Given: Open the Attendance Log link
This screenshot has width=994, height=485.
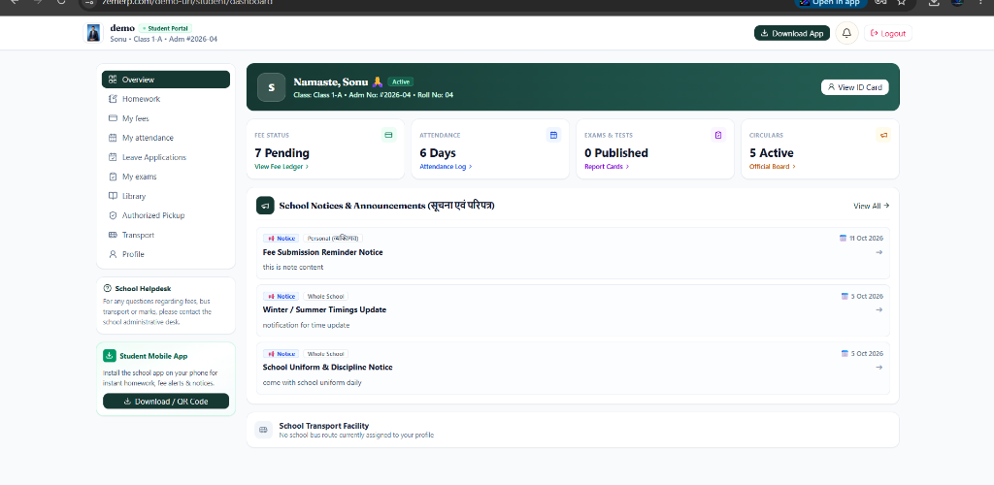Looking at the screenshot, I should pos(446,167).
